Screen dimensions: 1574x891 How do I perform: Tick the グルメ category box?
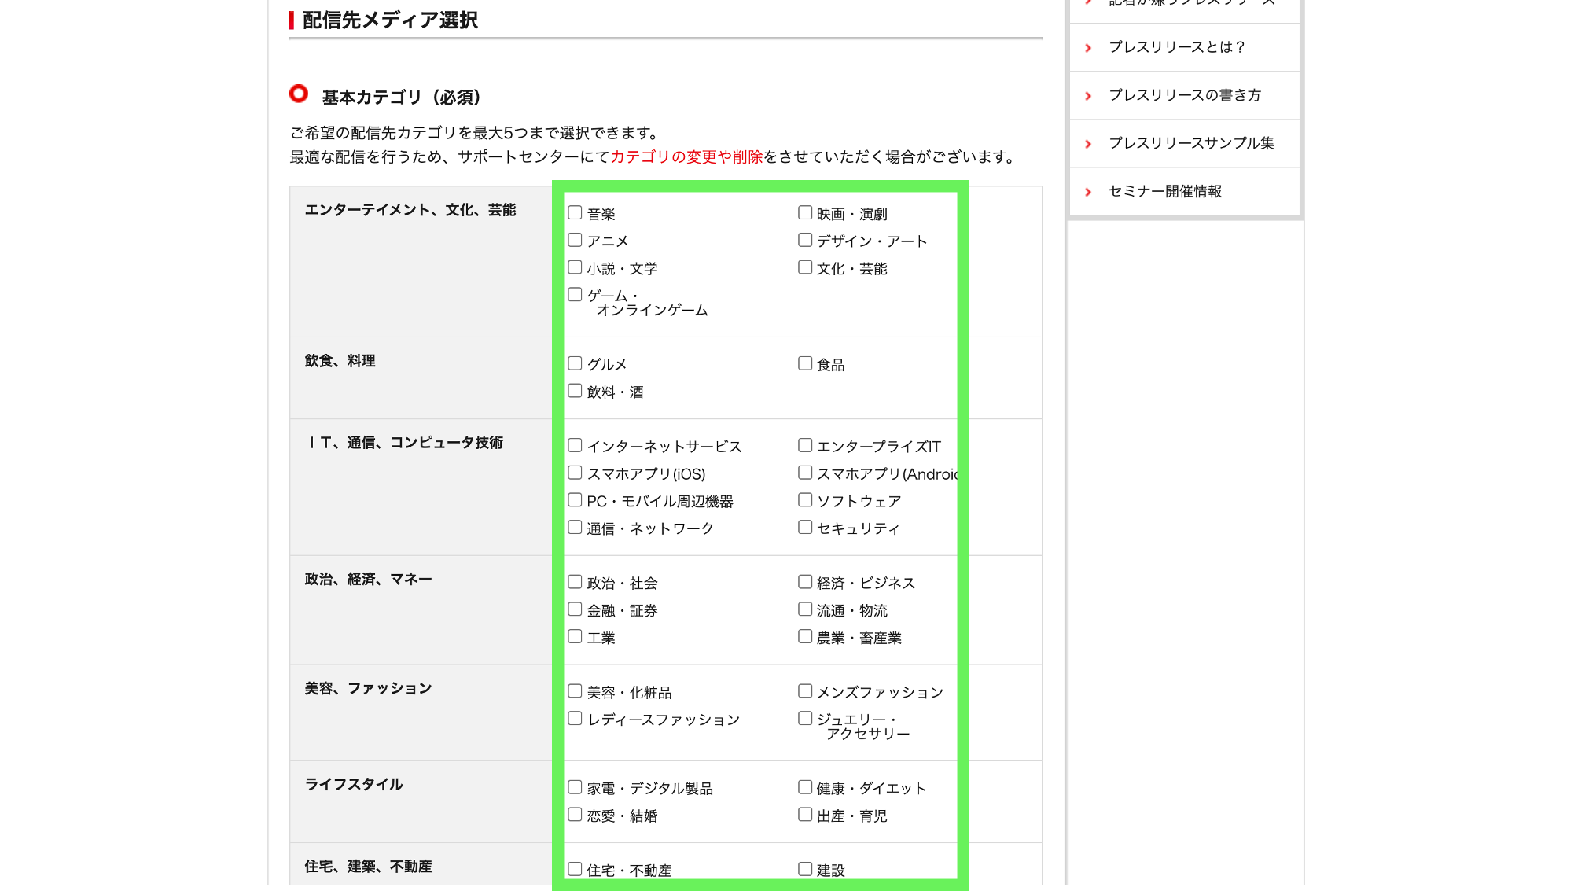pos(575,363)
